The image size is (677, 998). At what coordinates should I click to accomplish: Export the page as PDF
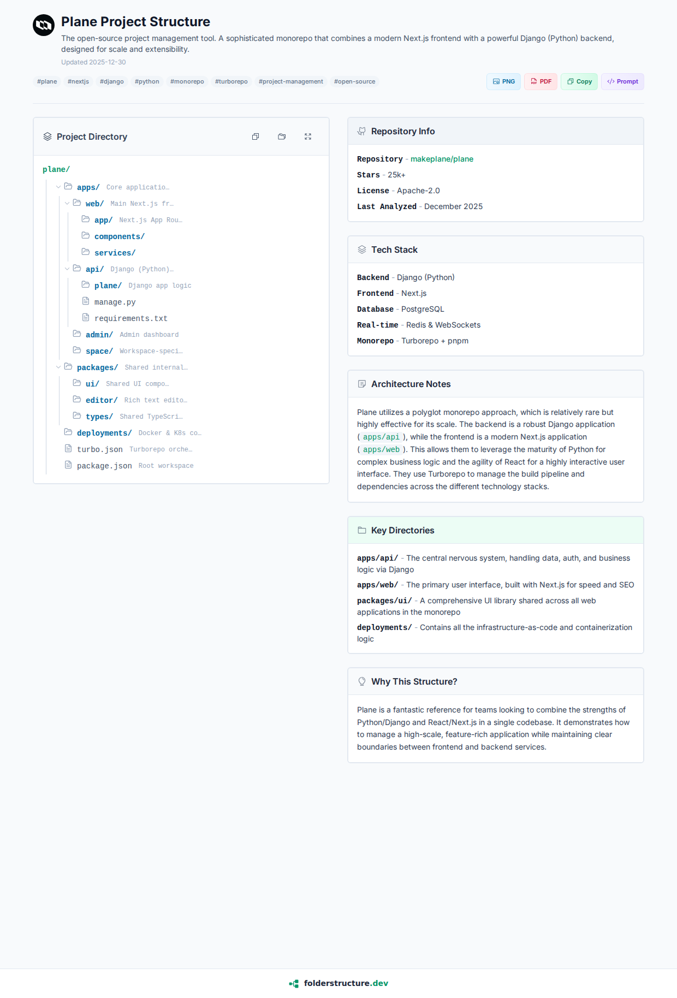pos(541,81)
